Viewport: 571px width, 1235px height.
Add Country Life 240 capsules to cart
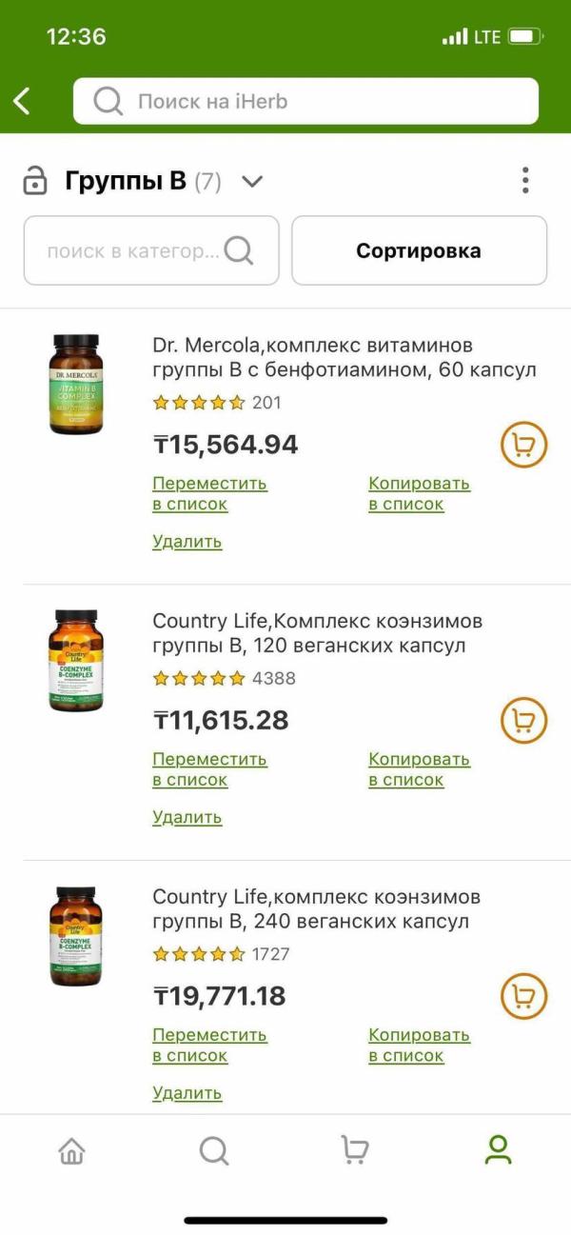coord(523,996)
